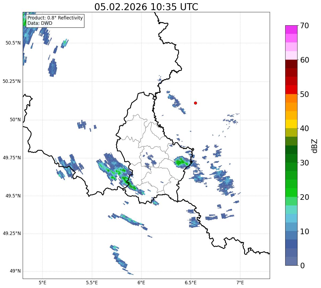This screenshot has height=288, width=321.
Task: Click the yellow colorbar segment above 40
Action: click(291, 124)
